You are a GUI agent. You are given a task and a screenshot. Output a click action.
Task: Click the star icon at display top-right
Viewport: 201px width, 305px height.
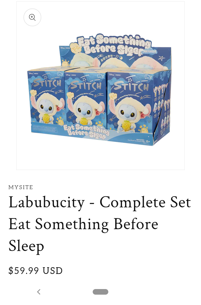pos(161,58)
